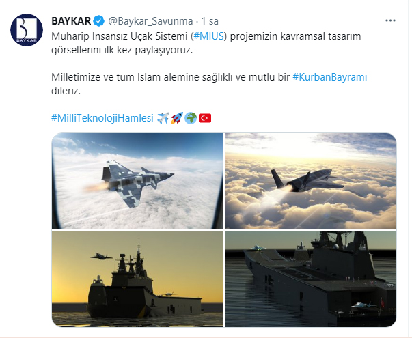Visit the @Baykar_Savunma handle
Image resolution: width=412 pixels, height=338 pixels.
(x=150, y=21)
